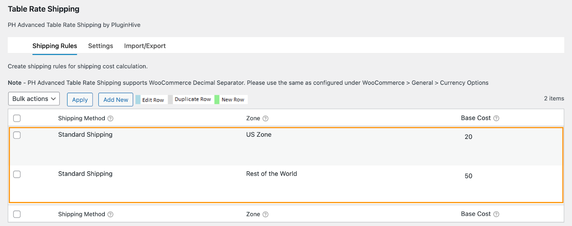
Task: Click help icon beside top Zone header
Action: [265, 119]
